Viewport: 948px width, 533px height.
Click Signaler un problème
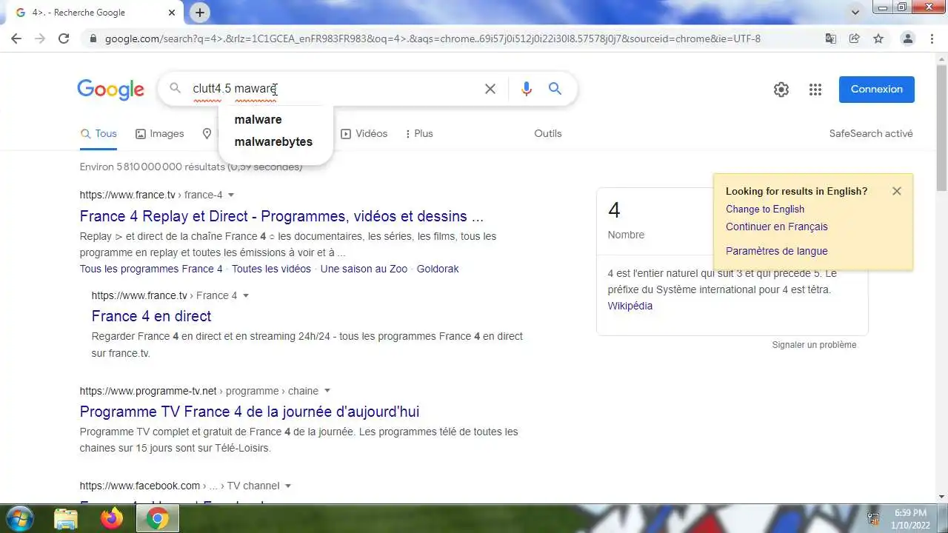(x=814, y=345)
